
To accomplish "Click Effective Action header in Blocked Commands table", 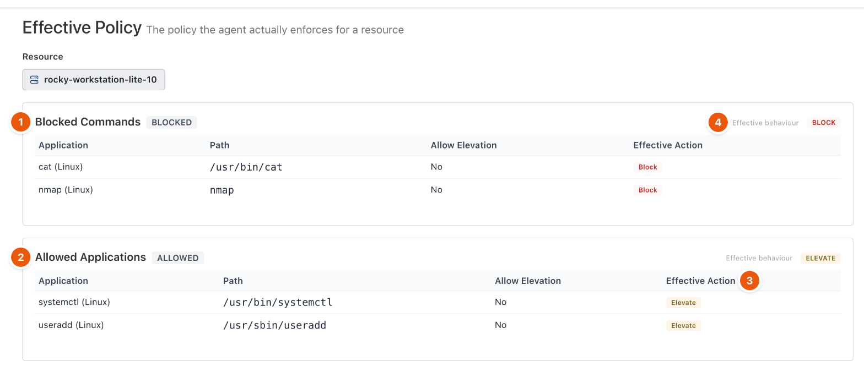I will click(x=668, y=145).
